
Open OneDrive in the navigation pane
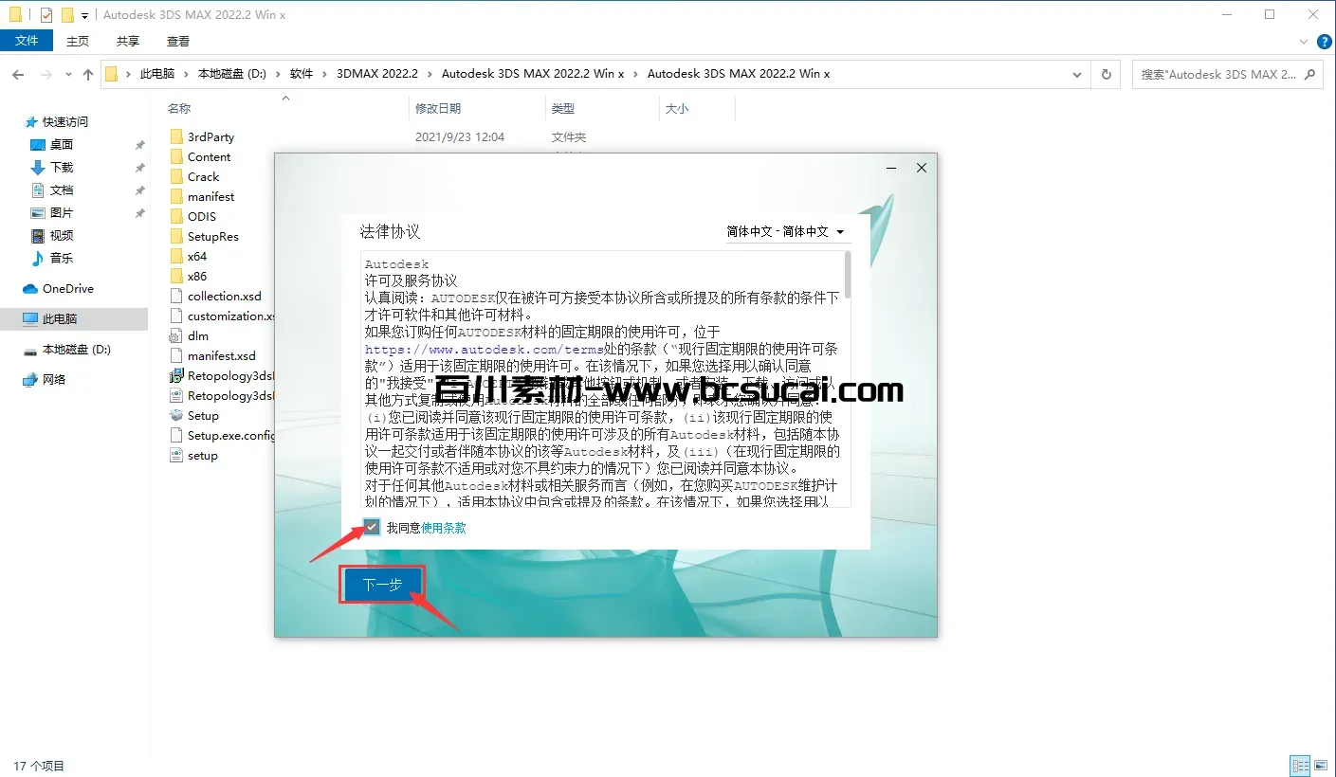click(67, 289)
